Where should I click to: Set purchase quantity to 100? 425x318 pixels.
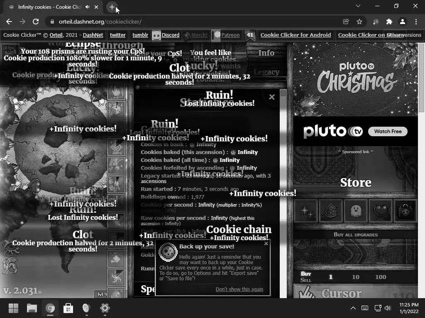point(381,277)
